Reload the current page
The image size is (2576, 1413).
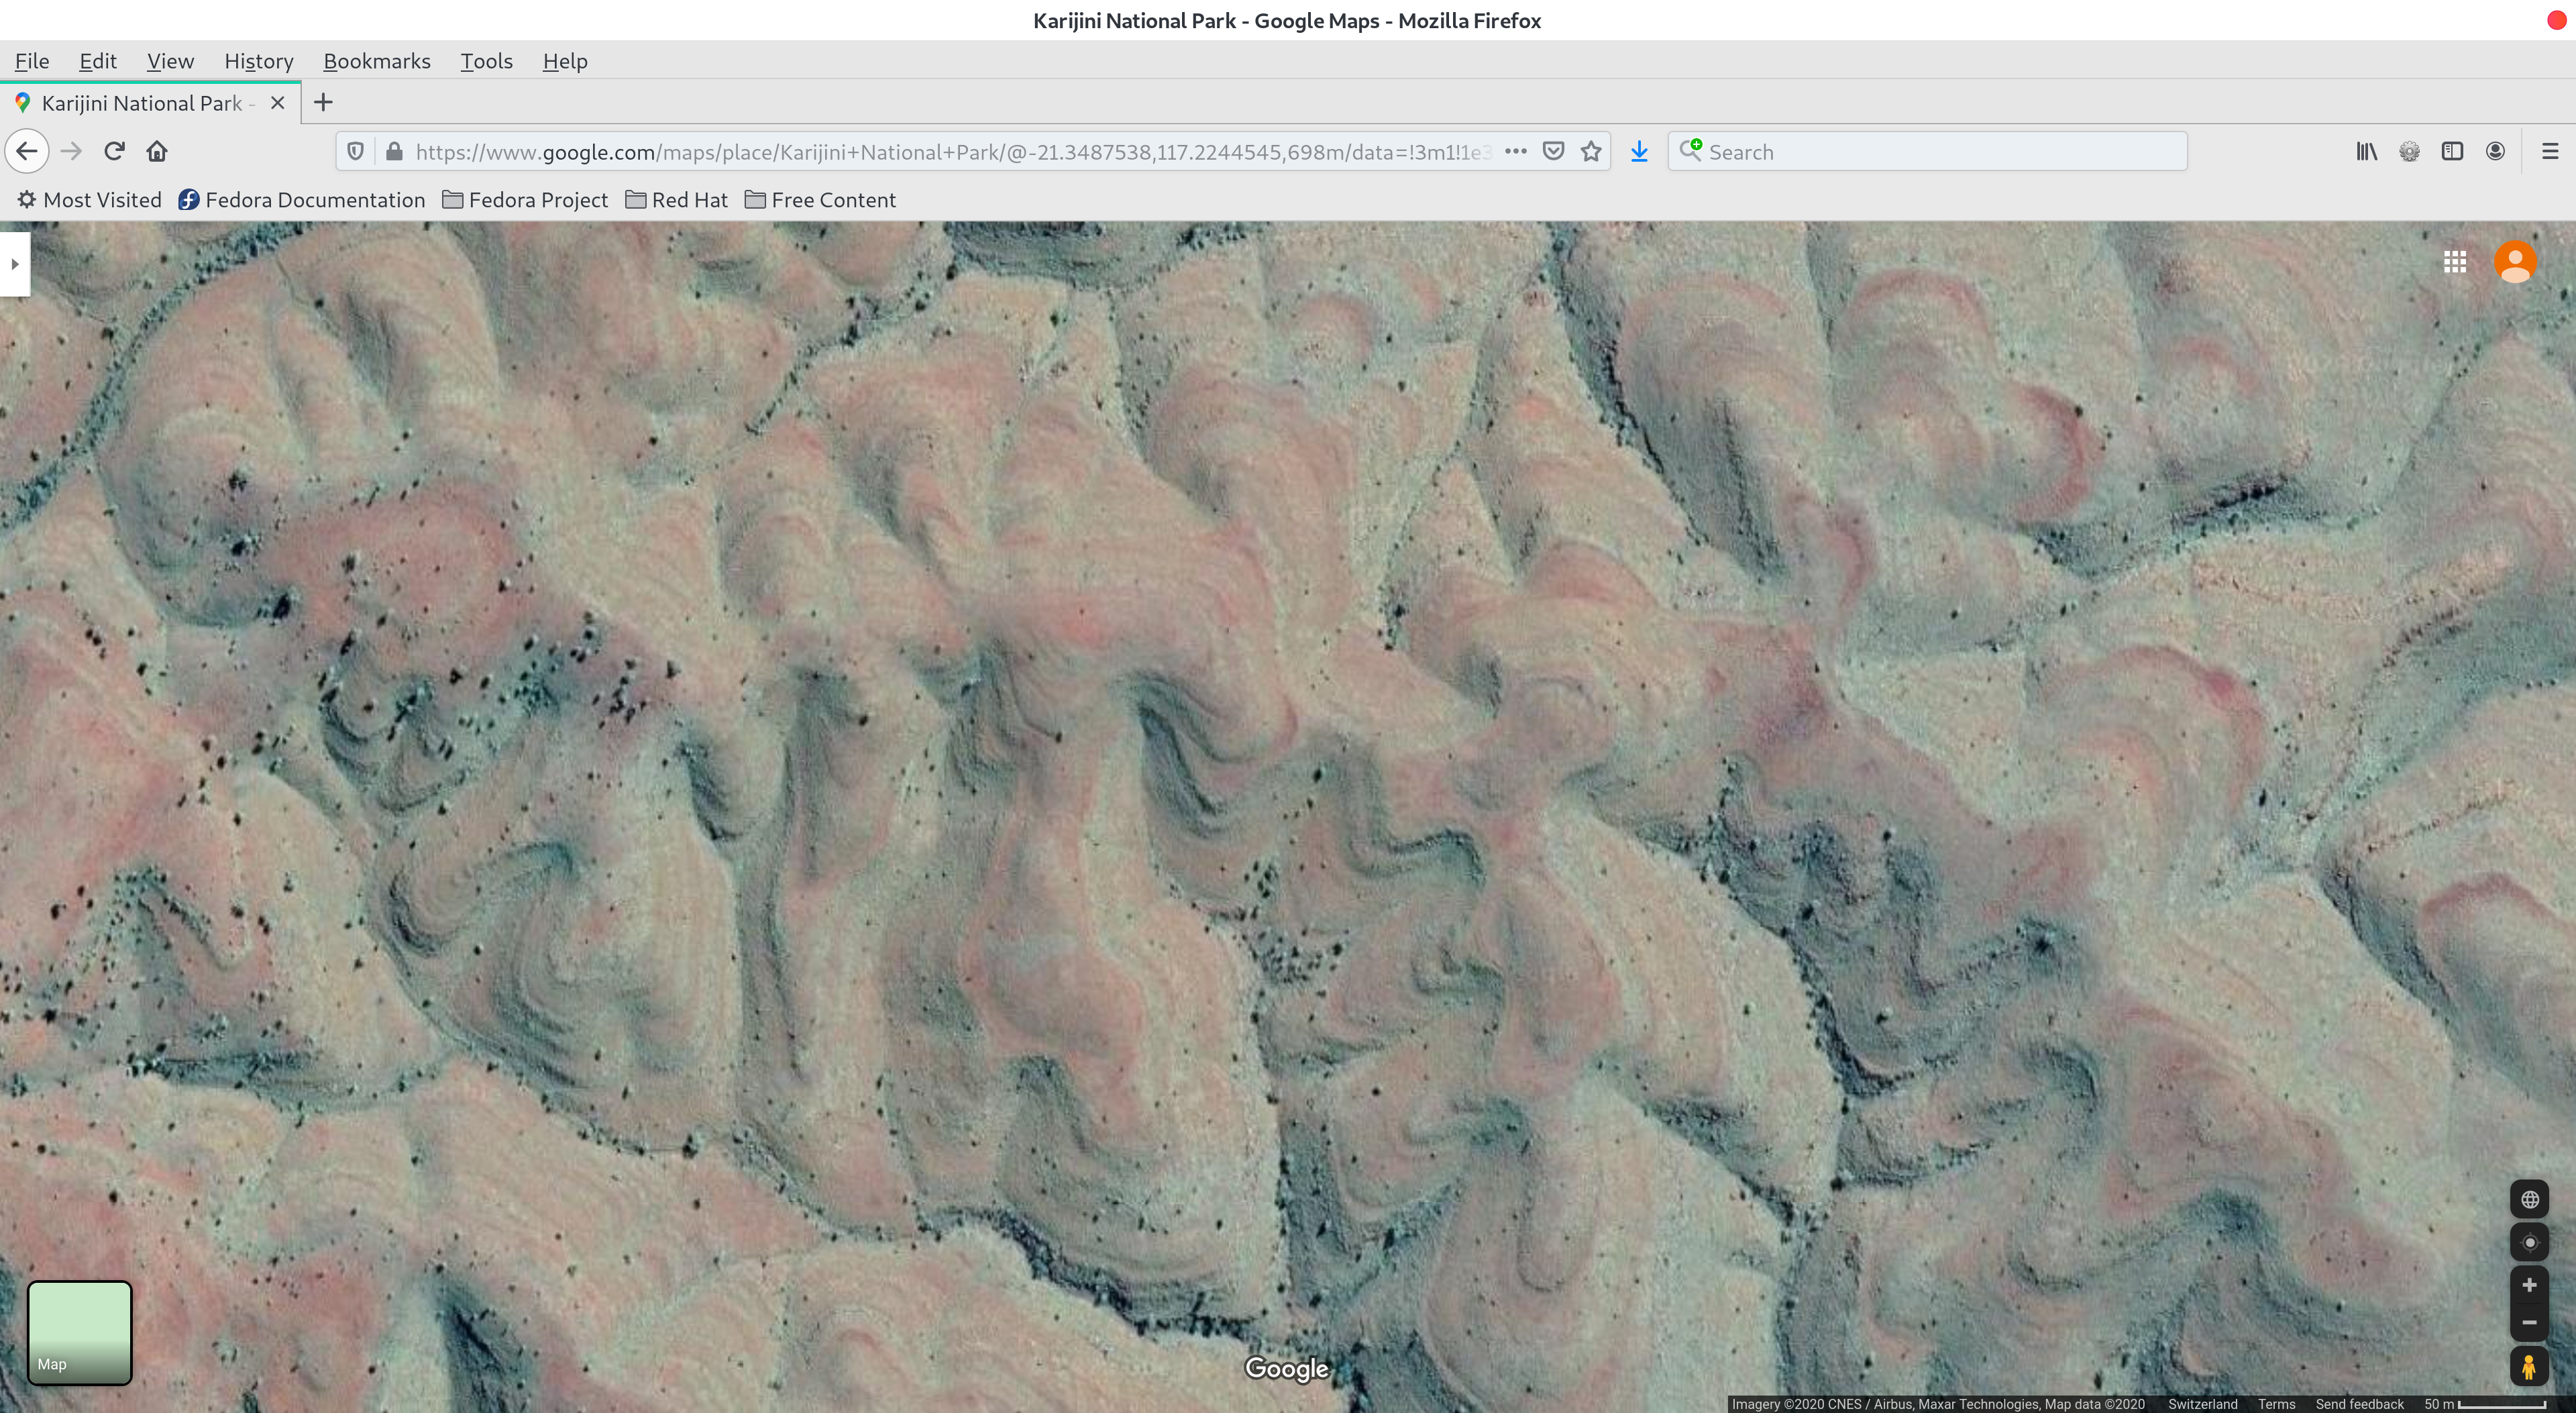(114, 152)
